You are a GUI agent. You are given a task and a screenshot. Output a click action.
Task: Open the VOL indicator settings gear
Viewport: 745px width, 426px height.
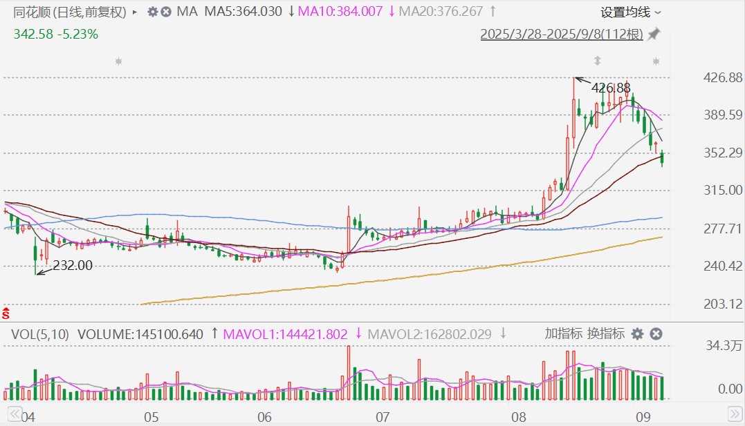[637, 334]
